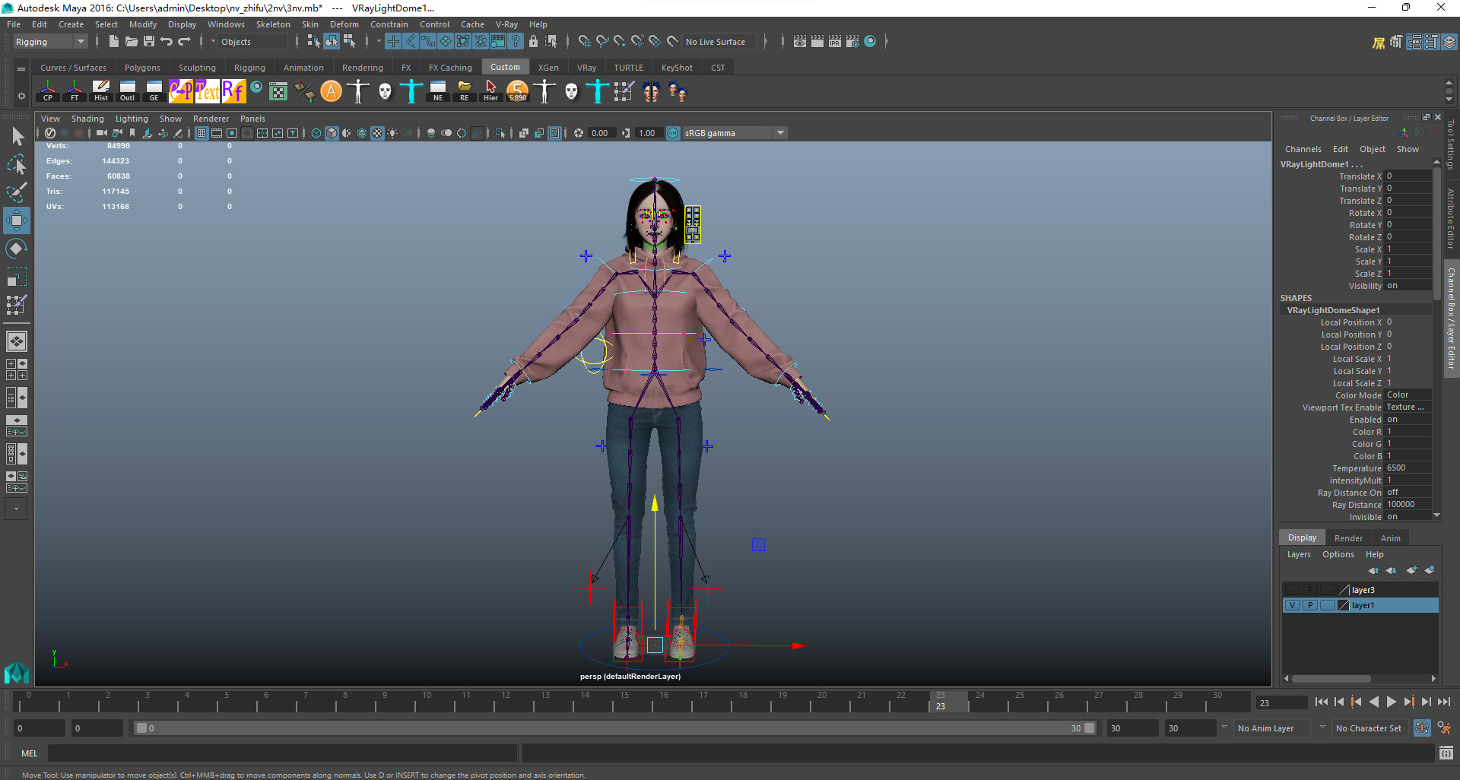Create a new scene file icon

coord(113,41)
